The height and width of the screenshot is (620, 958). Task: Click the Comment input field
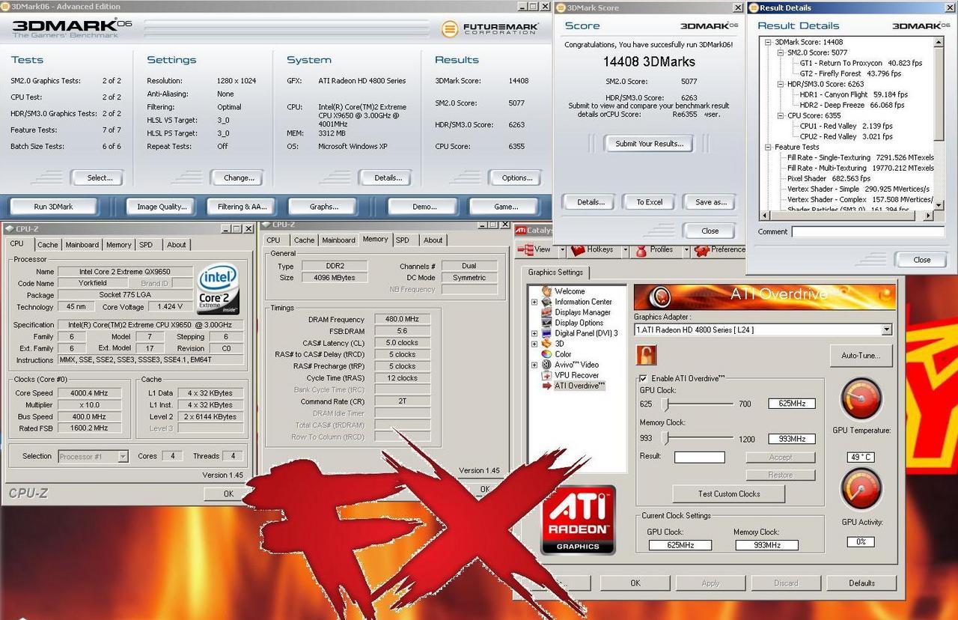(868, 232)
